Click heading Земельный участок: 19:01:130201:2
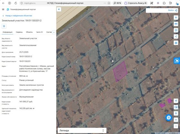Image resolution: width=180 pixels, height=134 pixels. coord(22,21)
